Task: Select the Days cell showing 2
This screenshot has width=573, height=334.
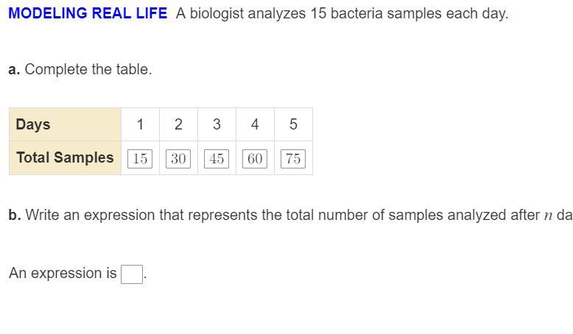Action: (178, 124)
